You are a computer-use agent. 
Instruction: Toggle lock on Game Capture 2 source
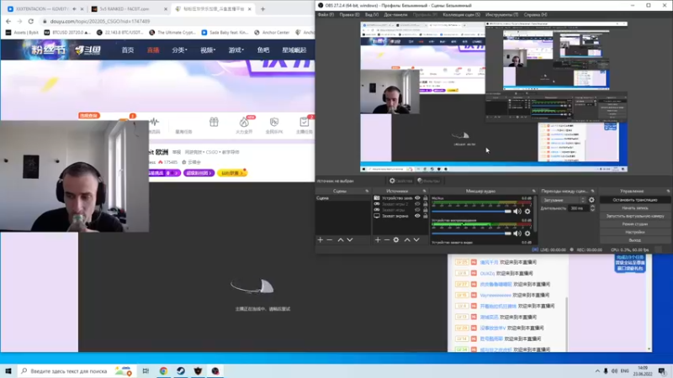426,204
